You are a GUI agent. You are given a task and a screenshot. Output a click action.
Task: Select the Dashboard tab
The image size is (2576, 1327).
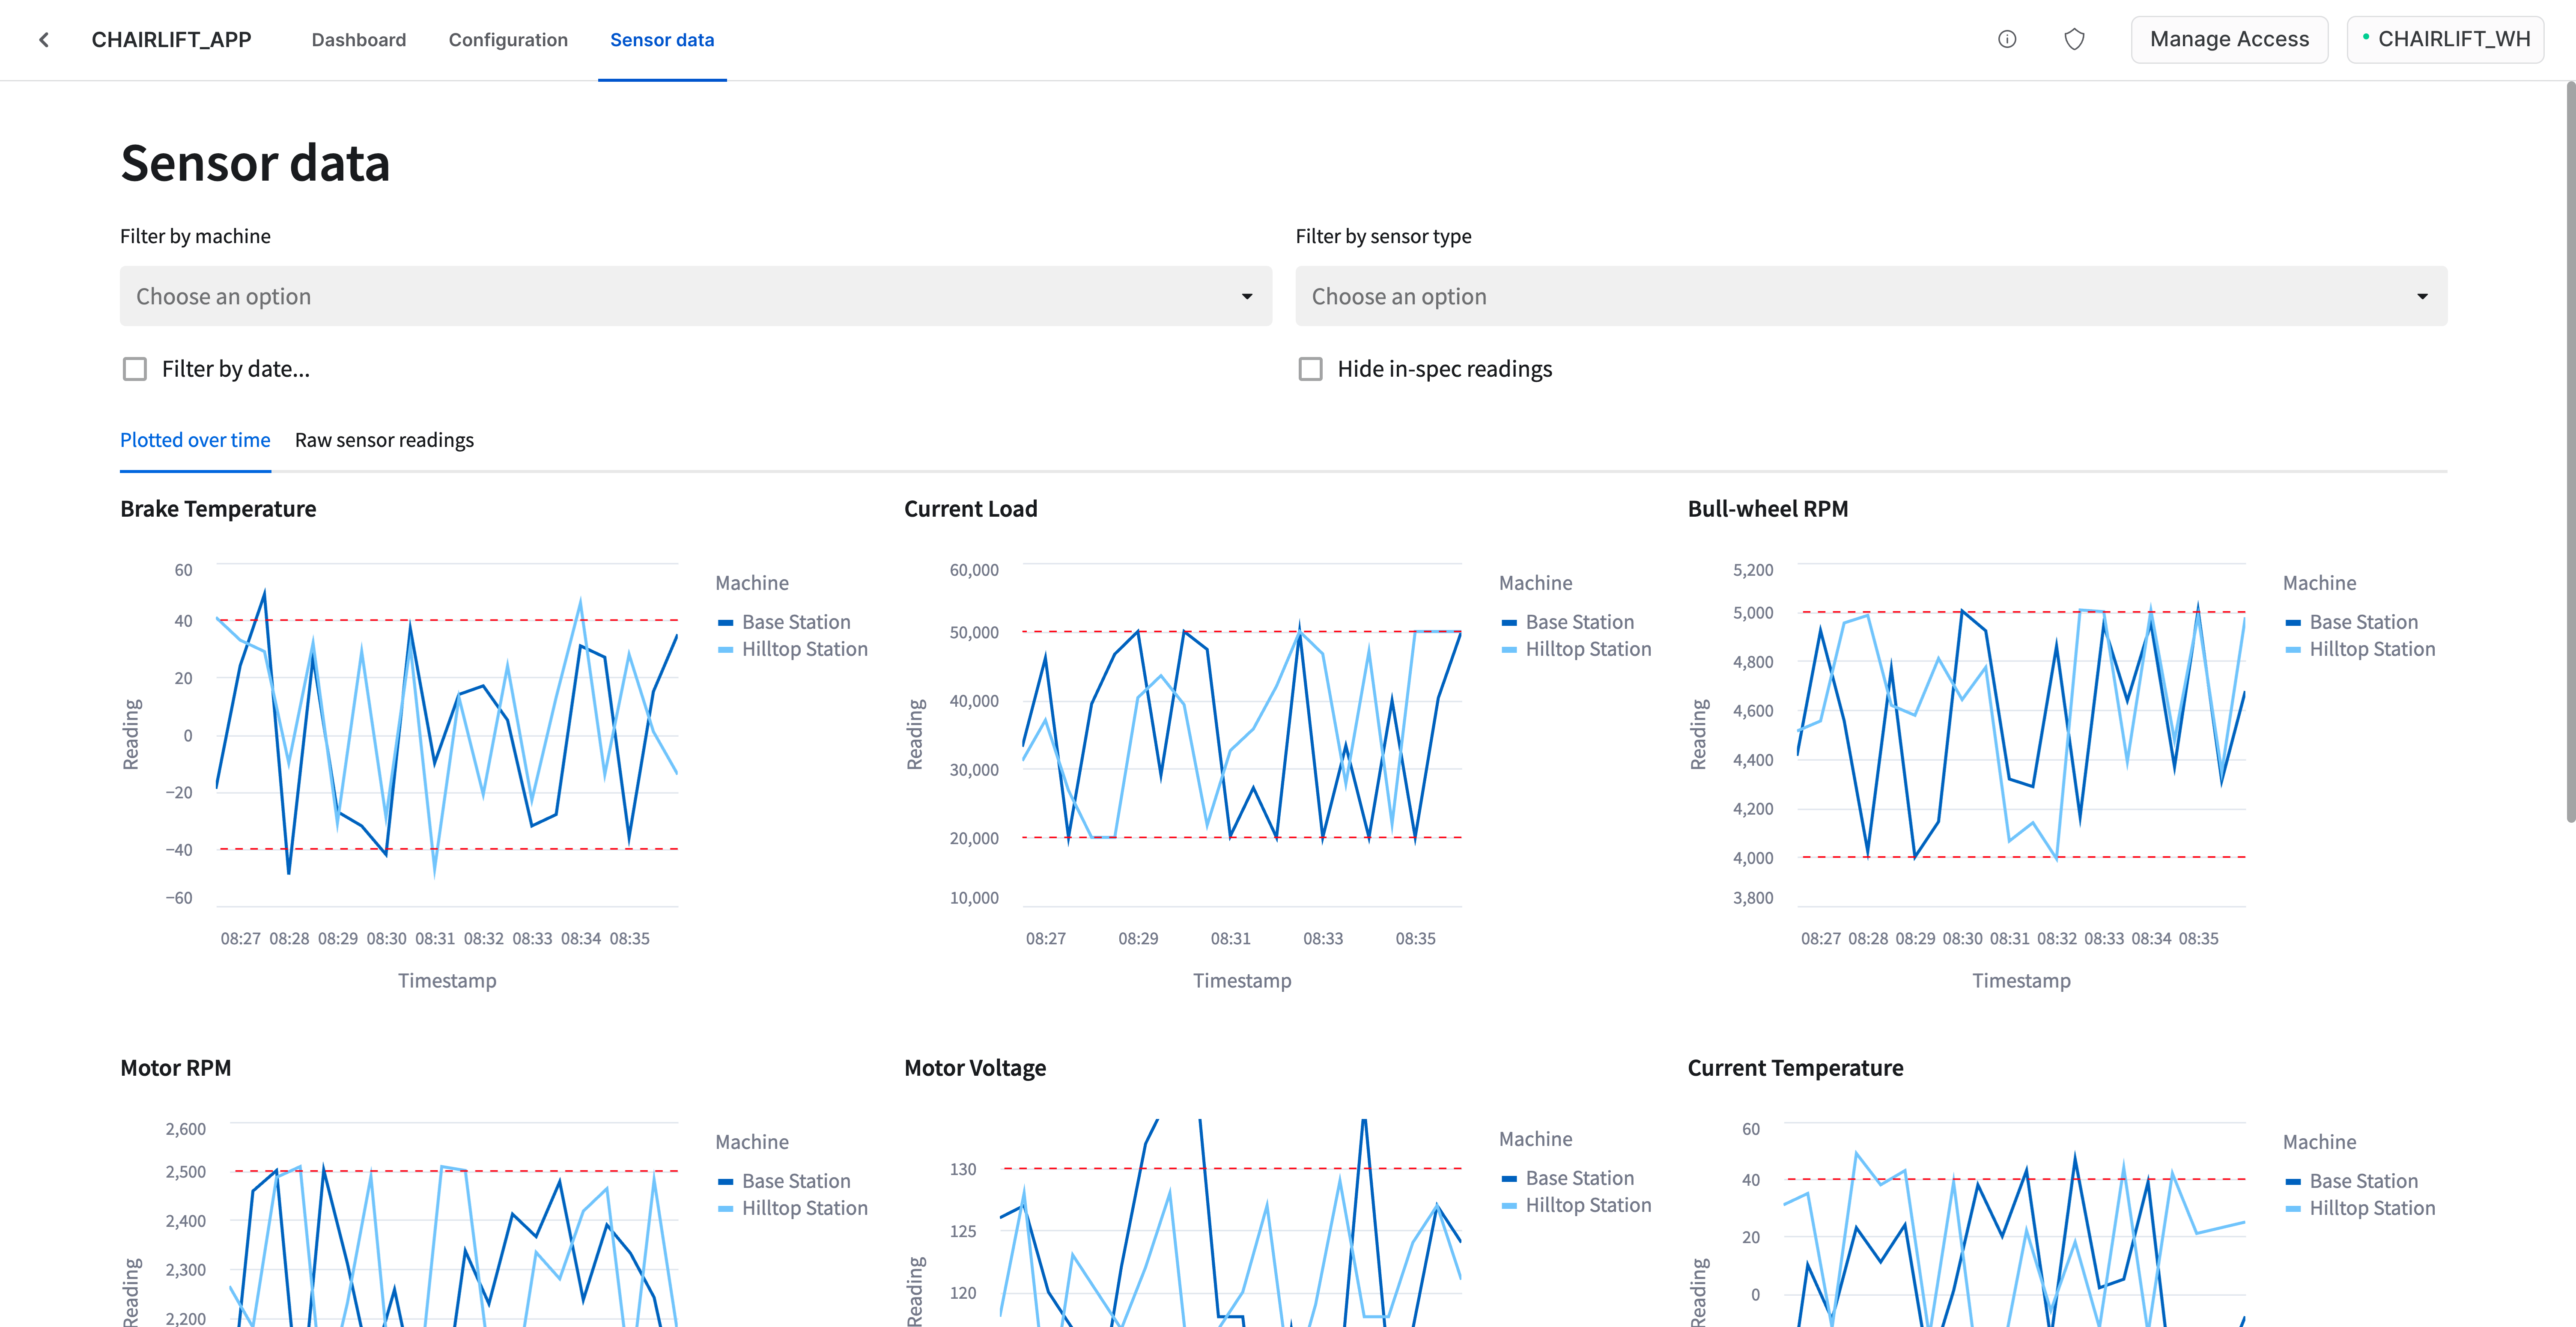(x=358, y=40)
